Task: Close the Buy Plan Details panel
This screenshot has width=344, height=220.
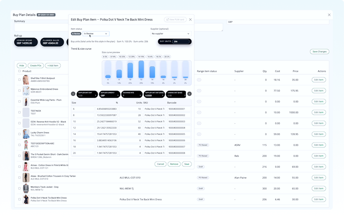Action: click(x=329, y=15)
